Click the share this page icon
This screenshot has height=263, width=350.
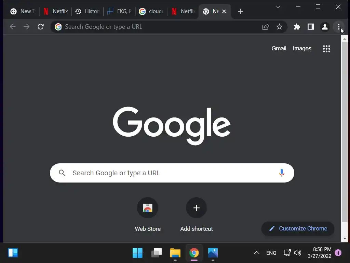[x=265, y=27]
